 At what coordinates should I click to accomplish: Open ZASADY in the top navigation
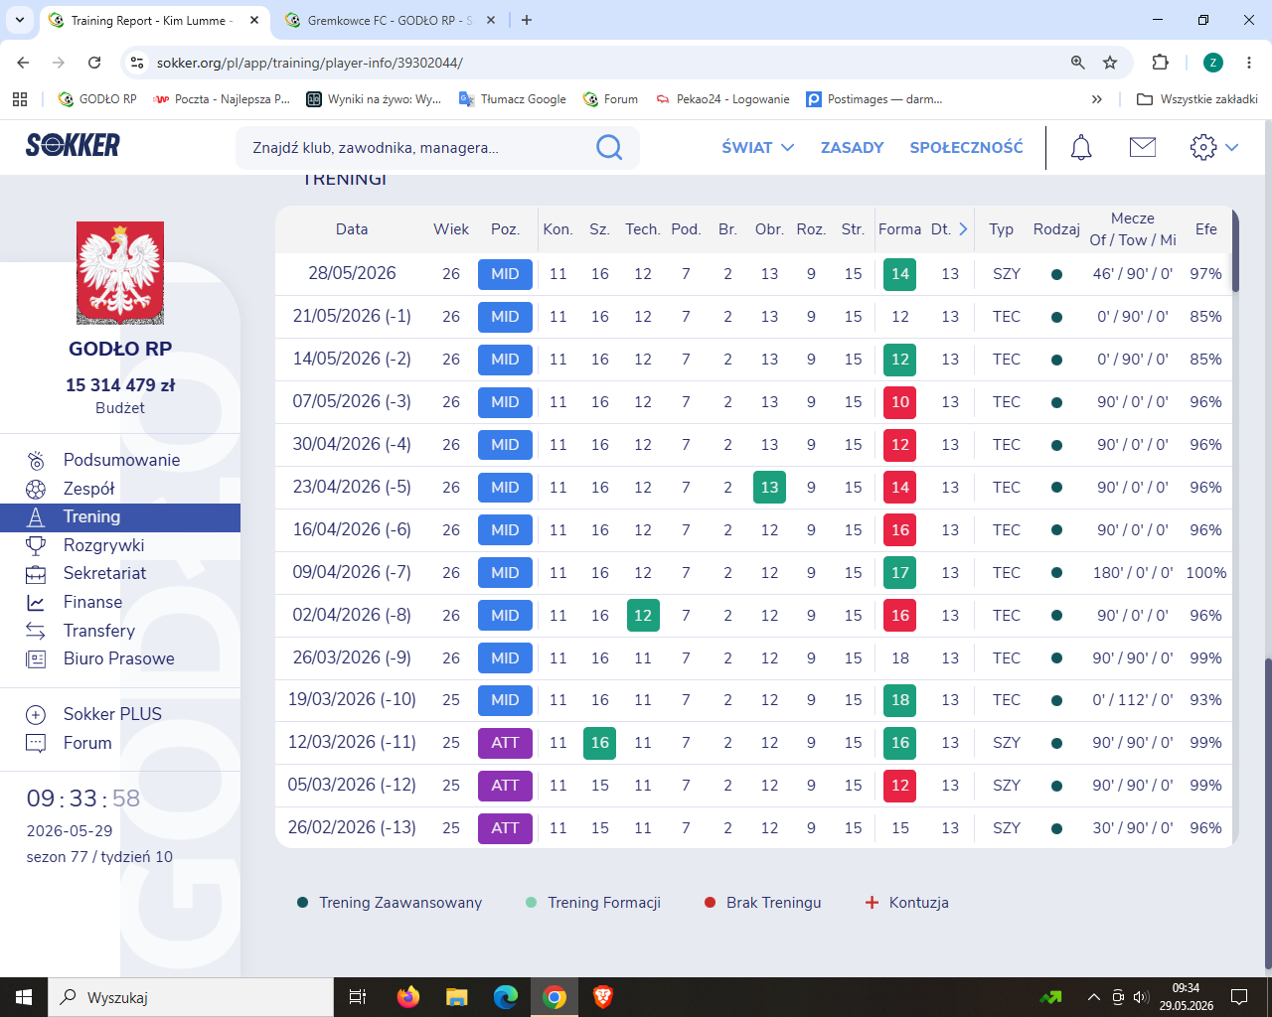852,147
